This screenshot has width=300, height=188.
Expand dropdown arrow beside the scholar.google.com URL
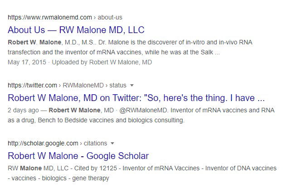point(112,143)
